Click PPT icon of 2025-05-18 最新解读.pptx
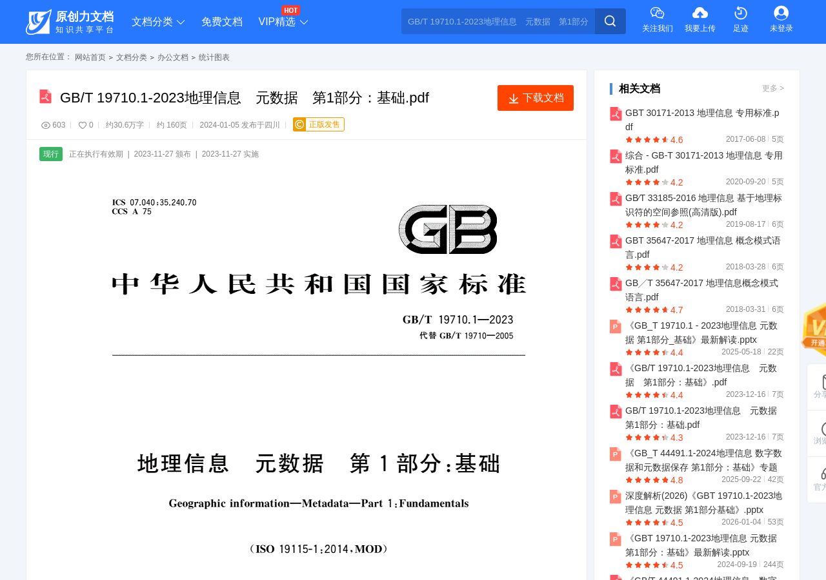This screenshot has width=826, height=580. tap(616, 327)
